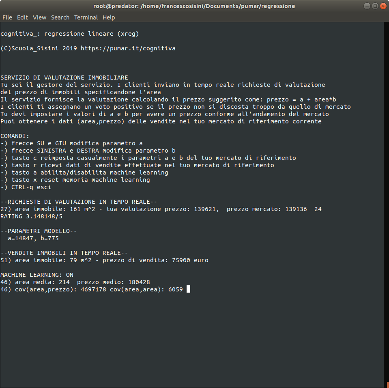Click the '(C)Scuola_Sisini 2019' copyright text

39,48
